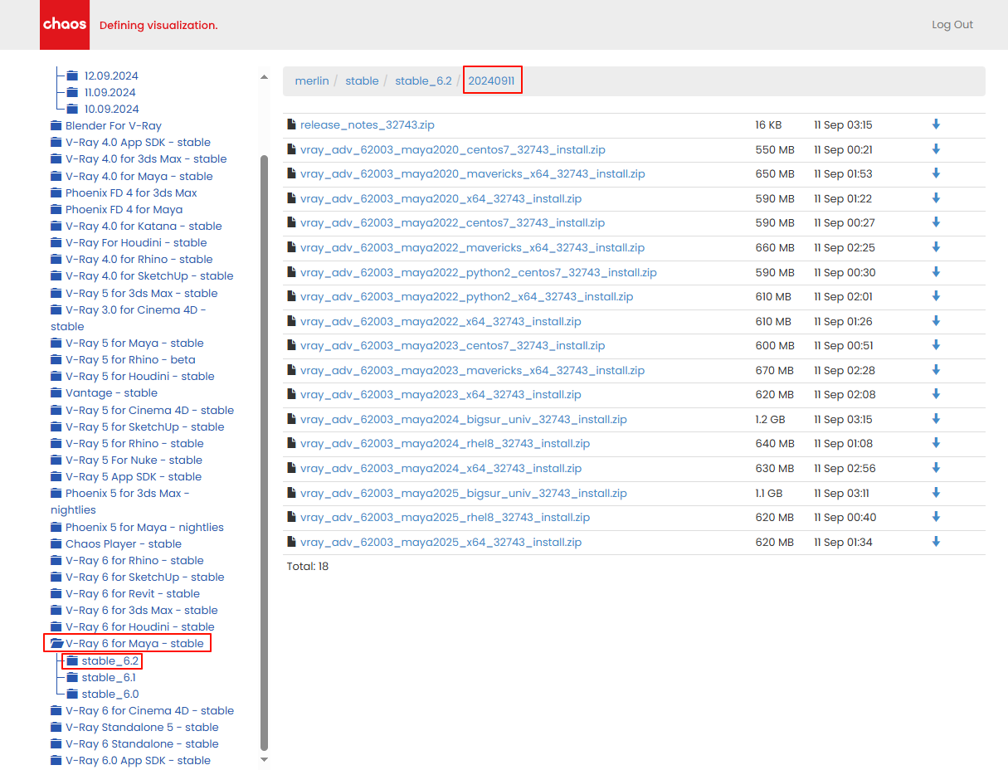The image size is (1008, 770).
Task: Select V-Ray 4.0 App SDK - stable
Action: point(138,143)
